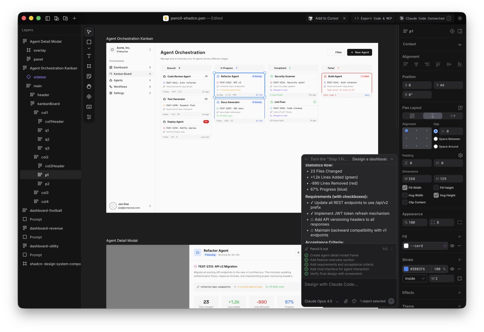Screen dimensions: 484x332
Task: Toggle Hug Height checkbox
Action: point(436,195)
